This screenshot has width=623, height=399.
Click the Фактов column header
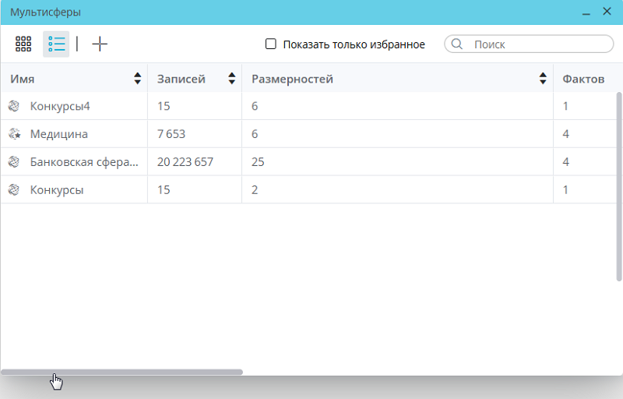click(583, 79)
